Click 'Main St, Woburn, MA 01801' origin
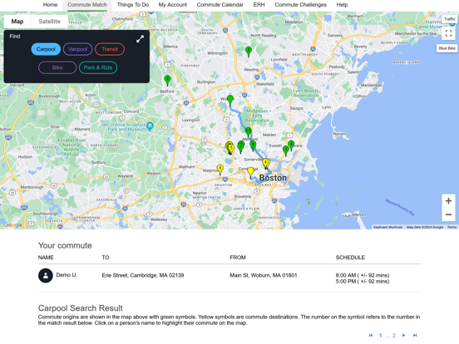 click(x=263, y=275)
